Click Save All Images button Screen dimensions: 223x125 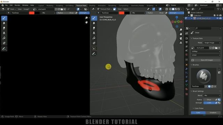click(x=206, y=60)
